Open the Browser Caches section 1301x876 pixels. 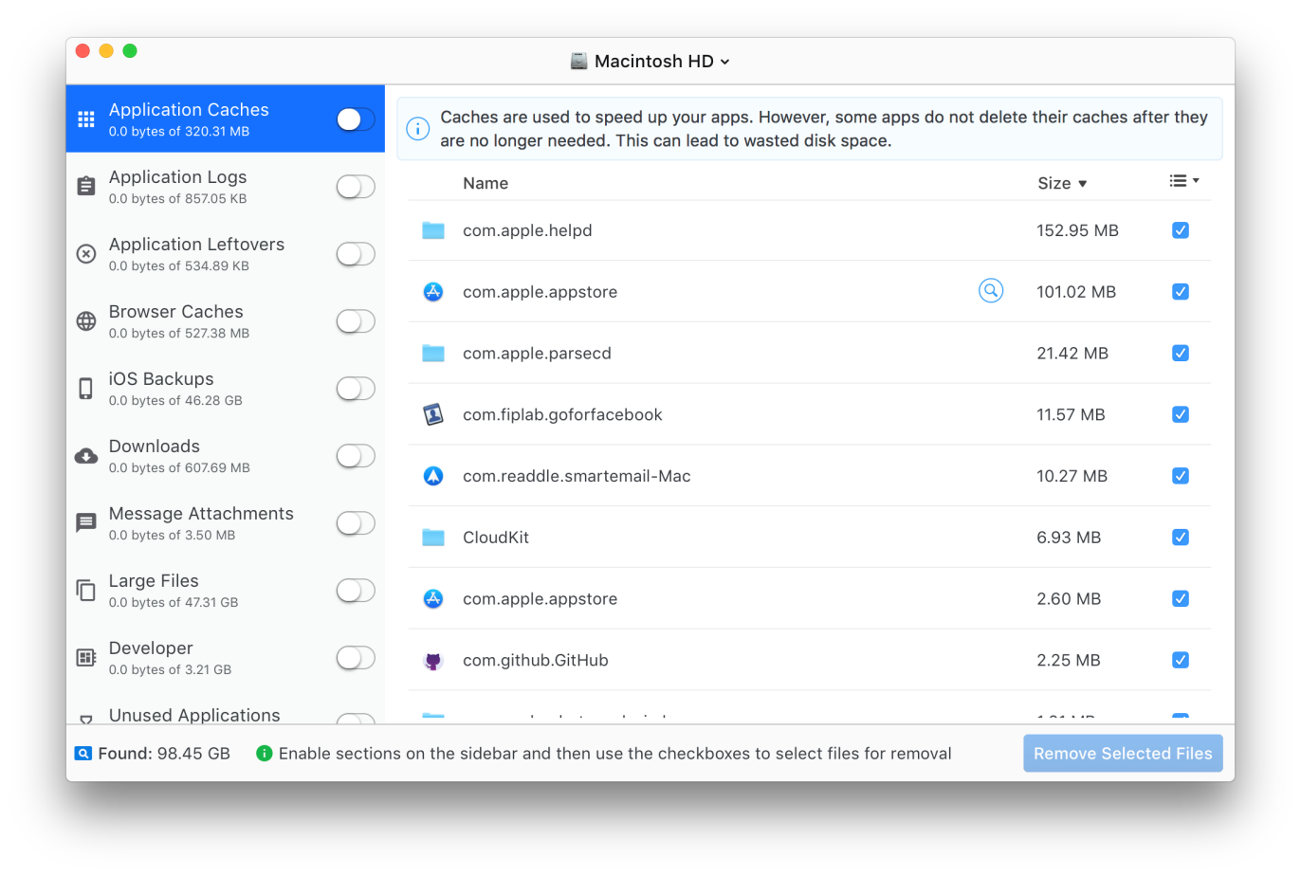tap(226, 321)
